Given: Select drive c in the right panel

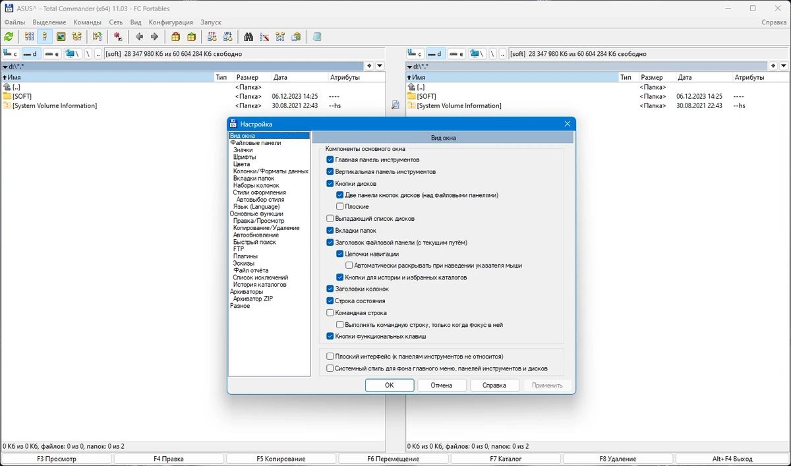Looking at the screenshot, I should point(415,54).
